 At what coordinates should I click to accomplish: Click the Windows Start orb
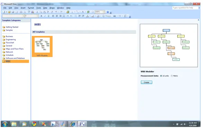(x=5, y=124)
